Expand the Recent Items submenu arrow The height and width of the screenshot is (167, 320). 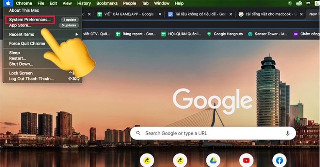click(77, 34)
